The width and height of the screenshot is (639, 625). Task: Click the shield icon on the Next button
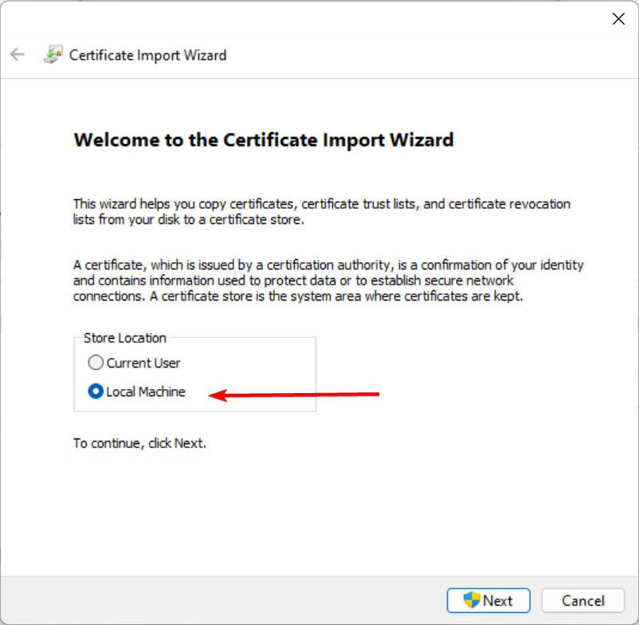click(x=472, y=600)
